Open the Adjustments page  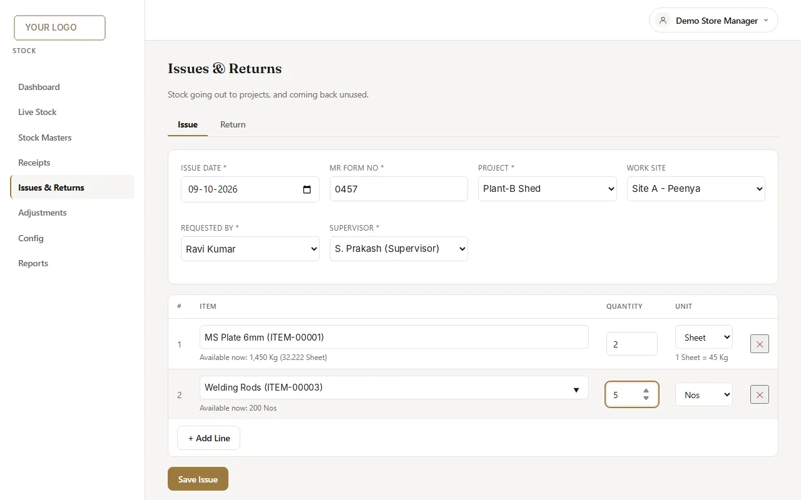coord(72,212)
